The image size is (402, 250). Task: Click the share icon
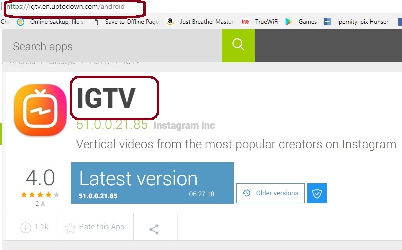tap(154, 229)
